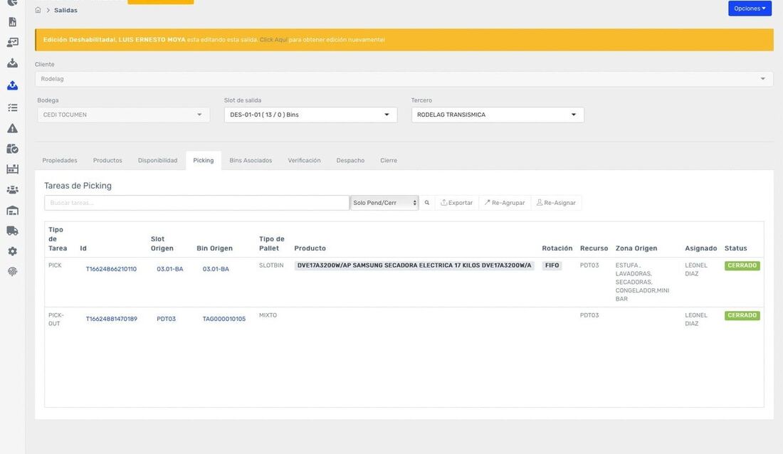This screenshot has width=783, height=454.
Task: Open the outbound upload-tray icon in sidebar
Action: (x=13, y=85)
